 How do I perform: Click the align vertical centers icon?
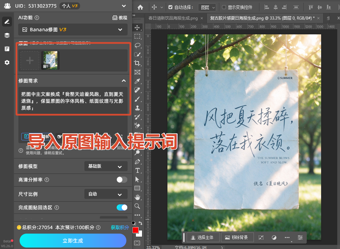[320, 7]
